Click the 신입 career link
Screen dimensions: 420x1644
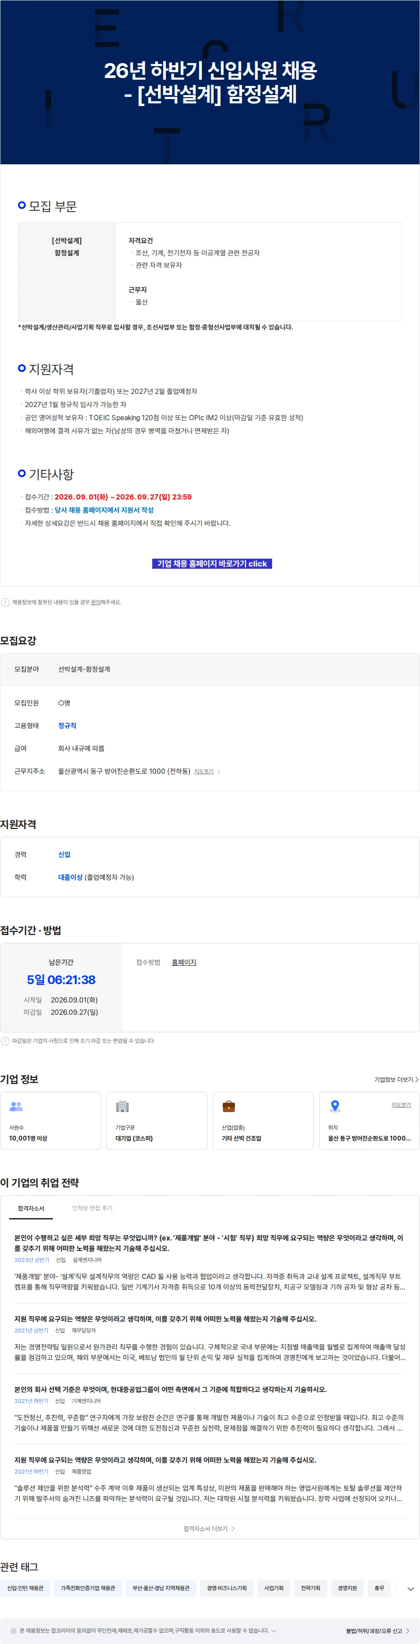click(x=64, y=854)
